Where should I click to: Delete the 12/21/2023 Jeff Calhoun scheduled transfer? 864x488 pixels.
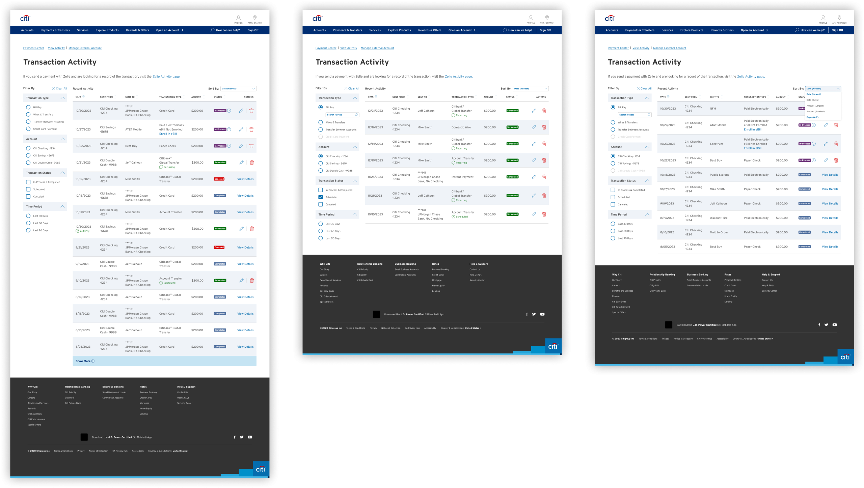pos(544,111)
